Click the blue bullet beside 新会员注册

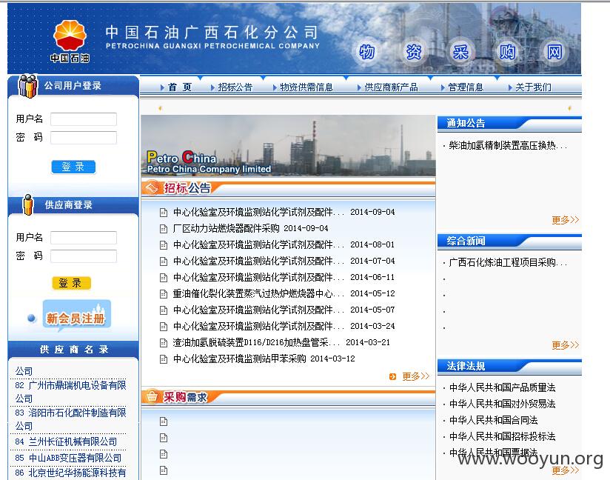(32, 319)
